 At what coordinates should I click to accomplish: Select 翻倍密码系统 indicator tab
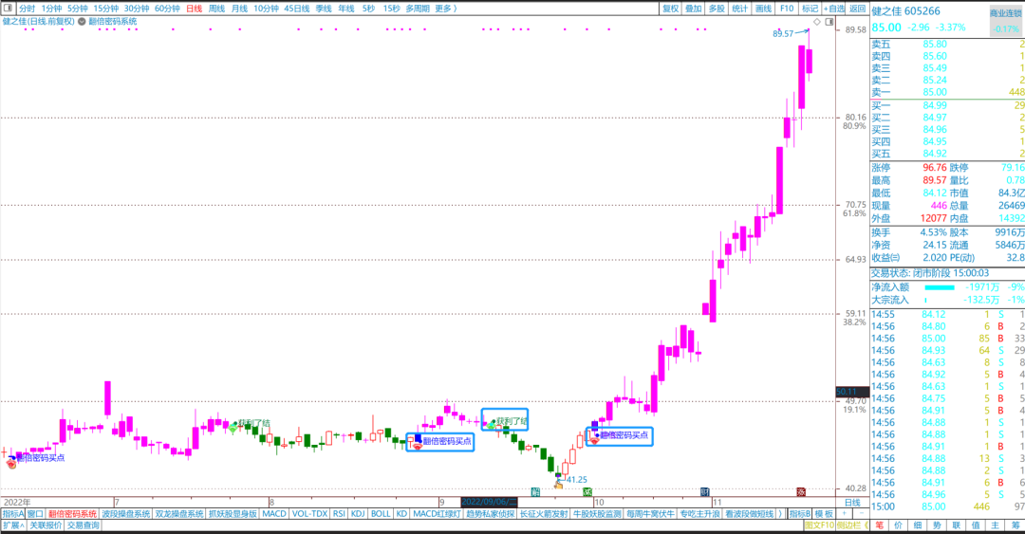tap(72, 514)
